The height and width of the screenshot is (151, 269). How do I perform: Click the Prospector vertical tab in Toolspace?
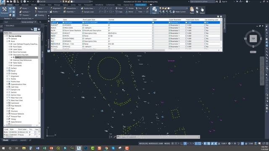click(x=42, y=36)
